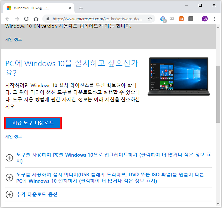Click the gray monitor extension icon

pyautogui.click(x=172, y=19)
